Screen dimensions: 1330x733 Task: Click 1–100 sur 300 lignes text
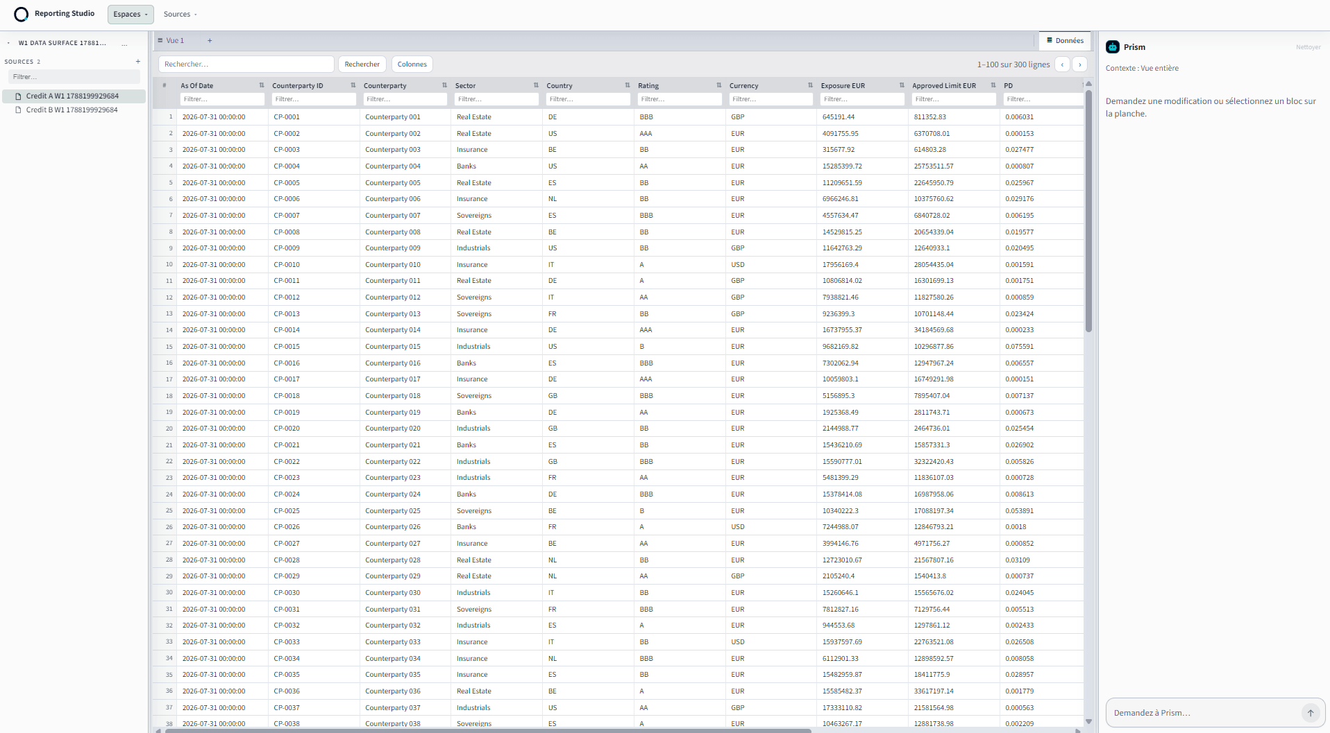point(1013,64)
